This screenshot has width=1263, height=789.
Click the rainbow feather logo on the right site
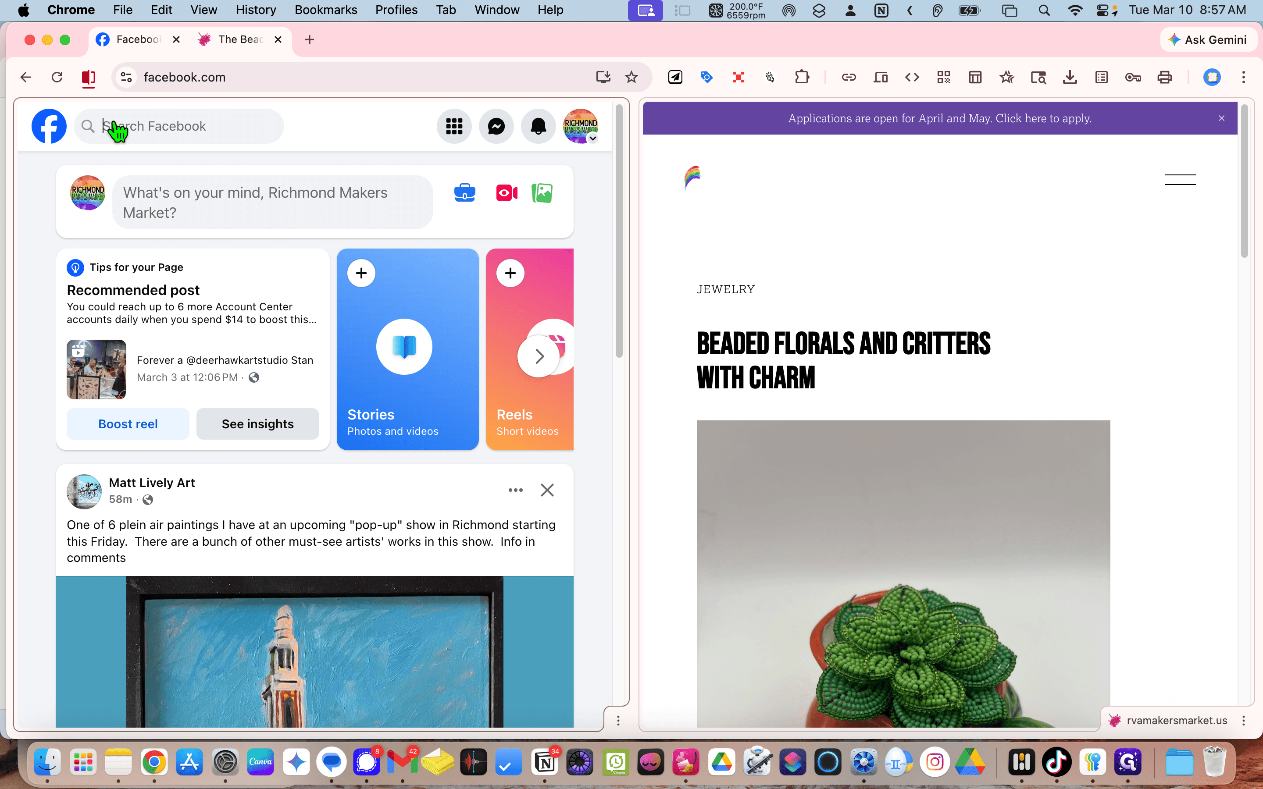692,178
